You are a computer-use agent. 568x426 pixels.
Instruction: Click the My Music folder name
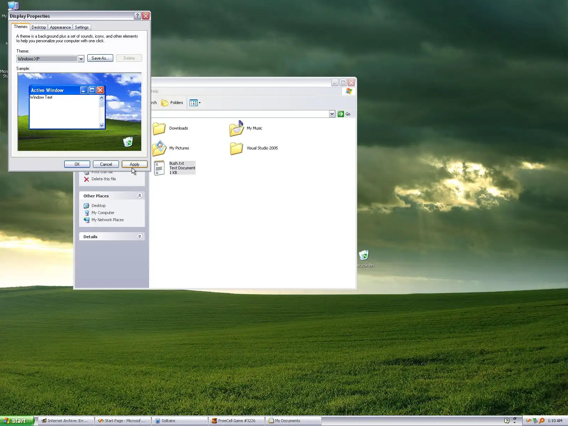(x=255, y=129)
